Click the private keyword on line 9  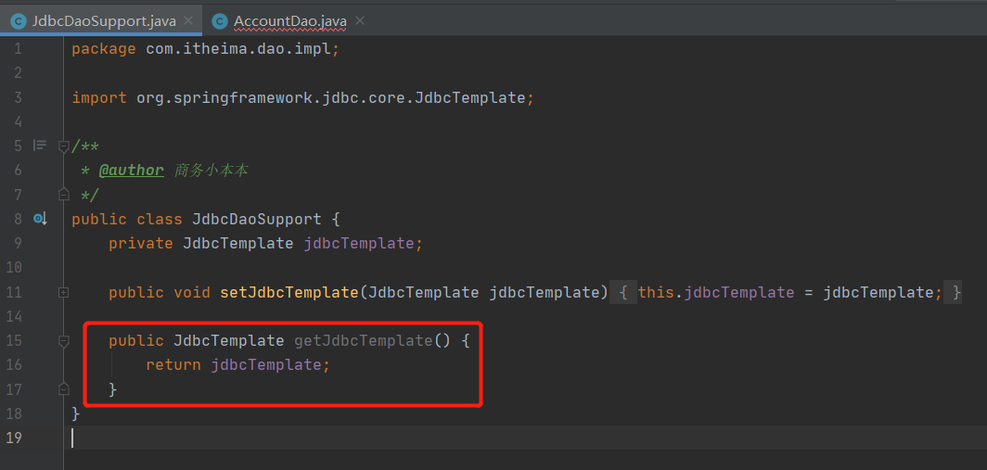click(141, 244)
